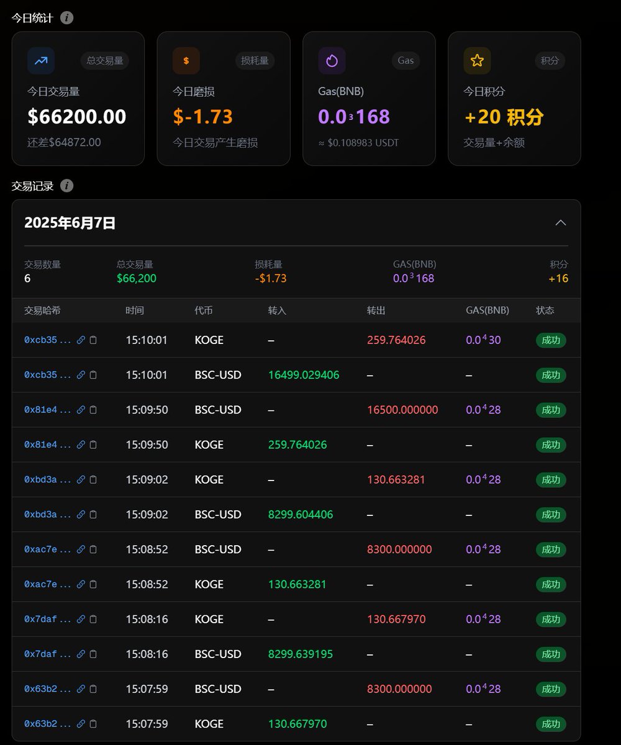Image resolution: width=621 pixels, height=745 pixels.
Task: Copy hash on the 0xbd3a BSC-USD row
Action: [x=93, y=514]
